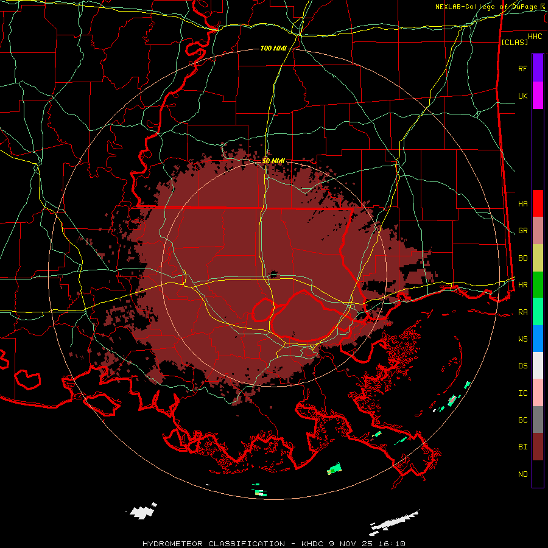
Task: Click the WS legend label
Action: tap(522, 339)
